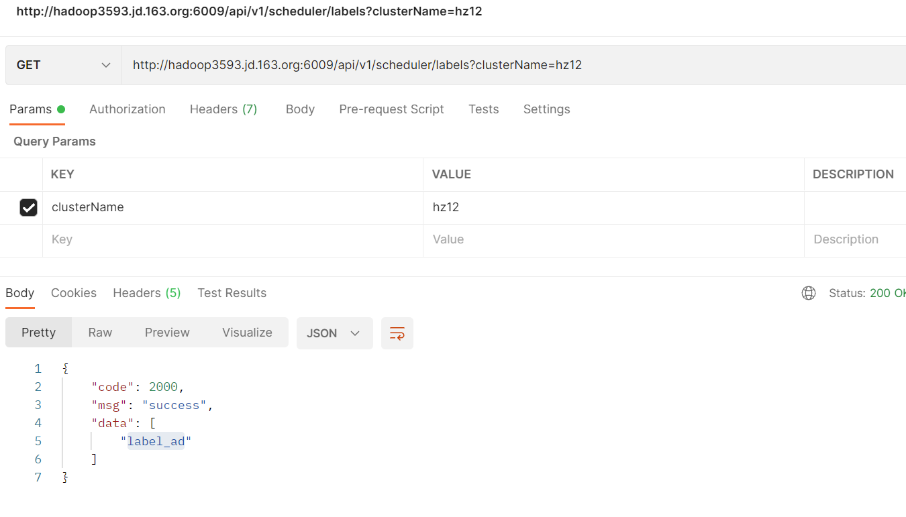Click the VALUE column header
This screenshot has width=906, height=517.
(452, 174)
